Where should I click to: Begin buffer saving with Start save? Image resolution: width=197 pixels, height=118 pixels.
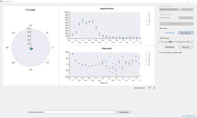coord(186,47)
